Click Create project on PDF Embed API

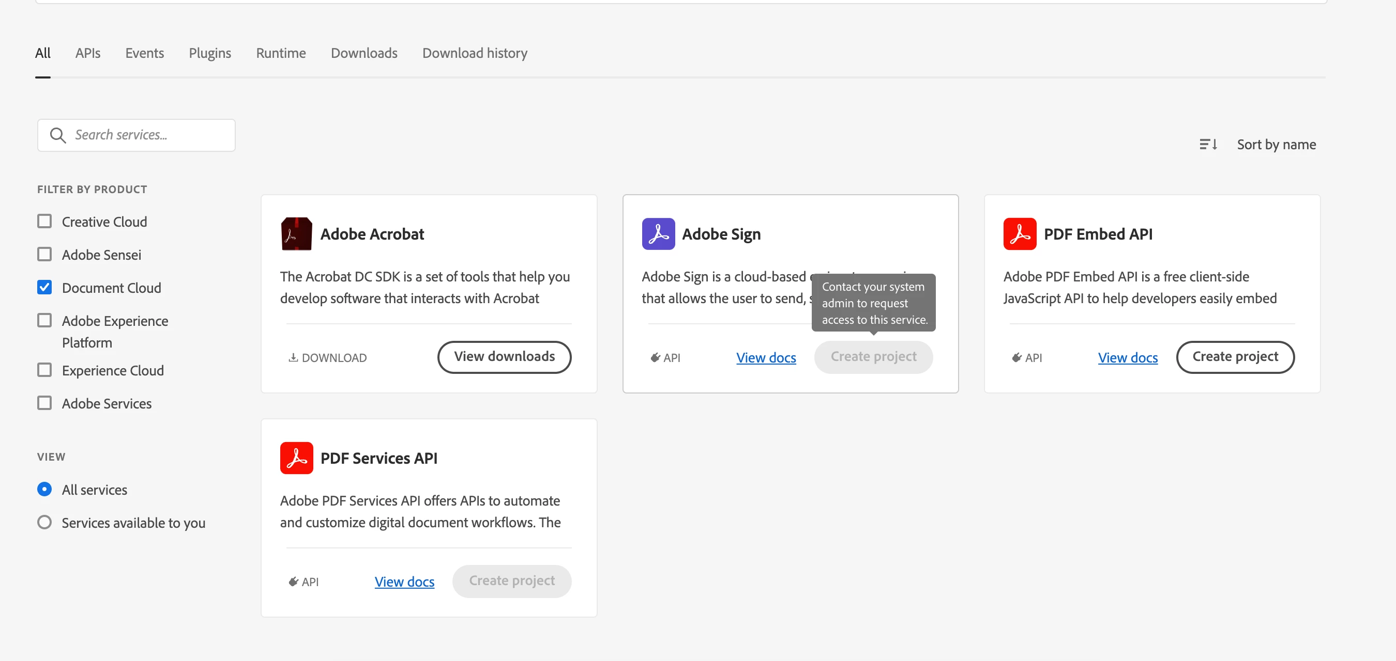[1235, 357]
